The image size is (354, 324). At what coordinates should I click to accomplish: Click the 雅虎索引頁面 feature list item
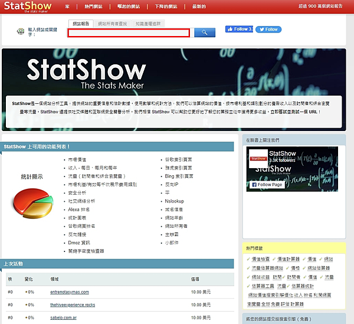[x=178, y=168]
